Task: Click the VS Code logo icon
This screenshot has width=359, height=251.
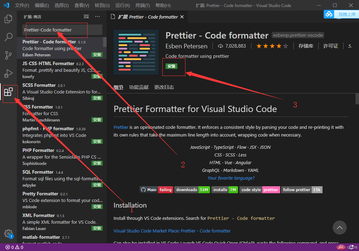Action: (x=6, y=5)
